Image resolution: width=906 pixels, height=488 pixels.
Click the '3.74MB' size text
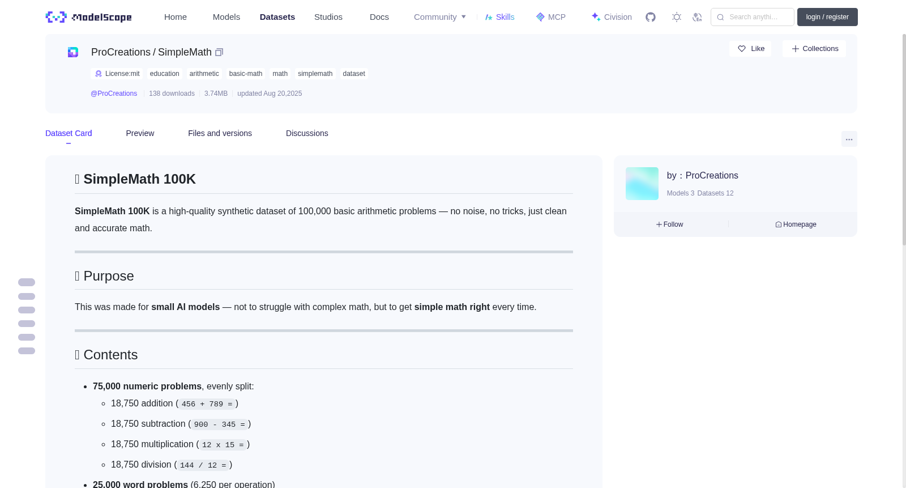point(216,94)
